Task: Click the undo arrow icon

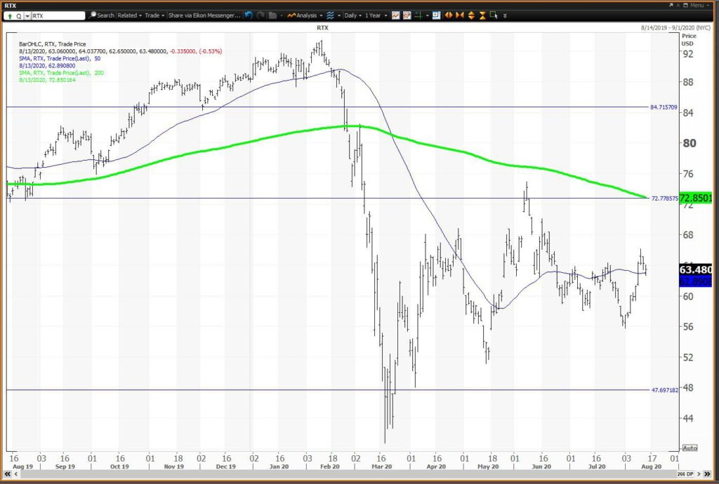Action: 248,15
